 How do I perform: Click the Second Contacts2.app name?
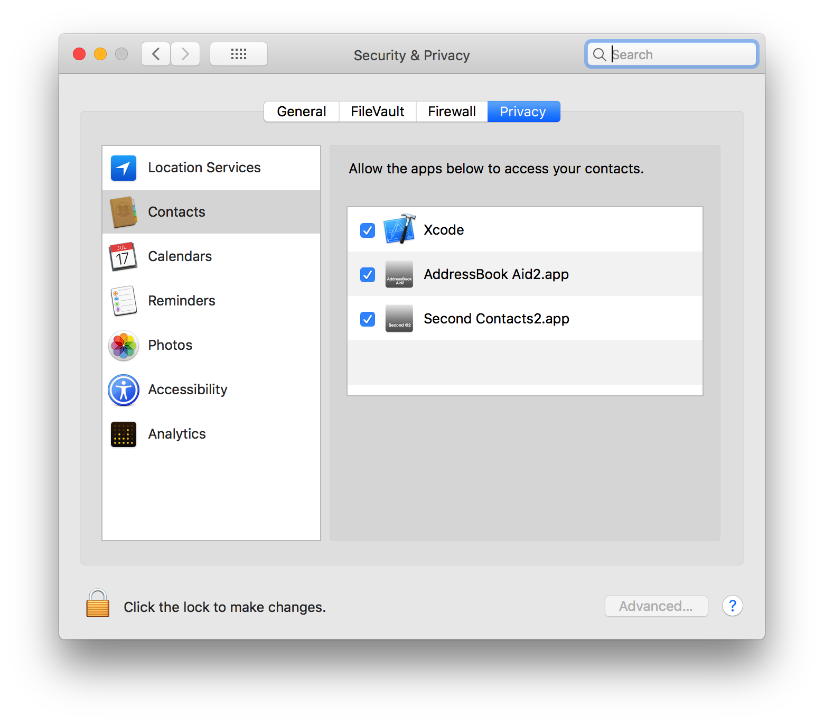pos(497,319)
